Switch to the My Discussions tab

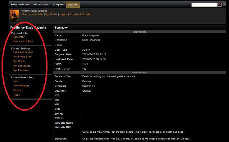pos(41,5)
